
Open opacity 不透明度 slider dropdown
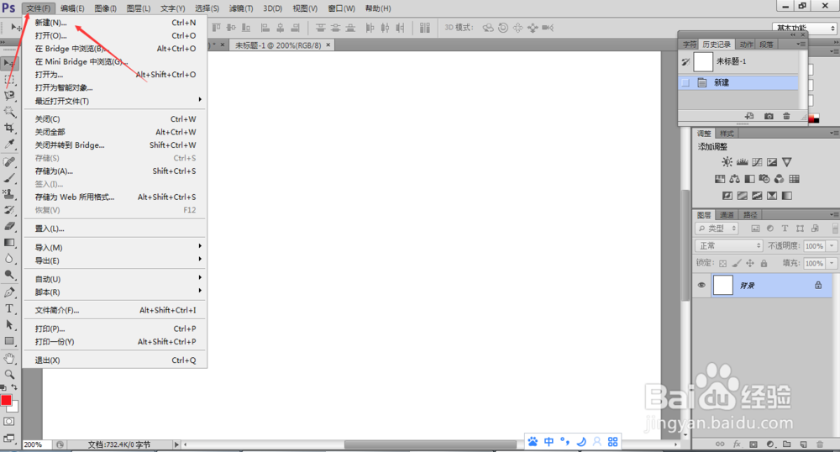click(832, 246)
